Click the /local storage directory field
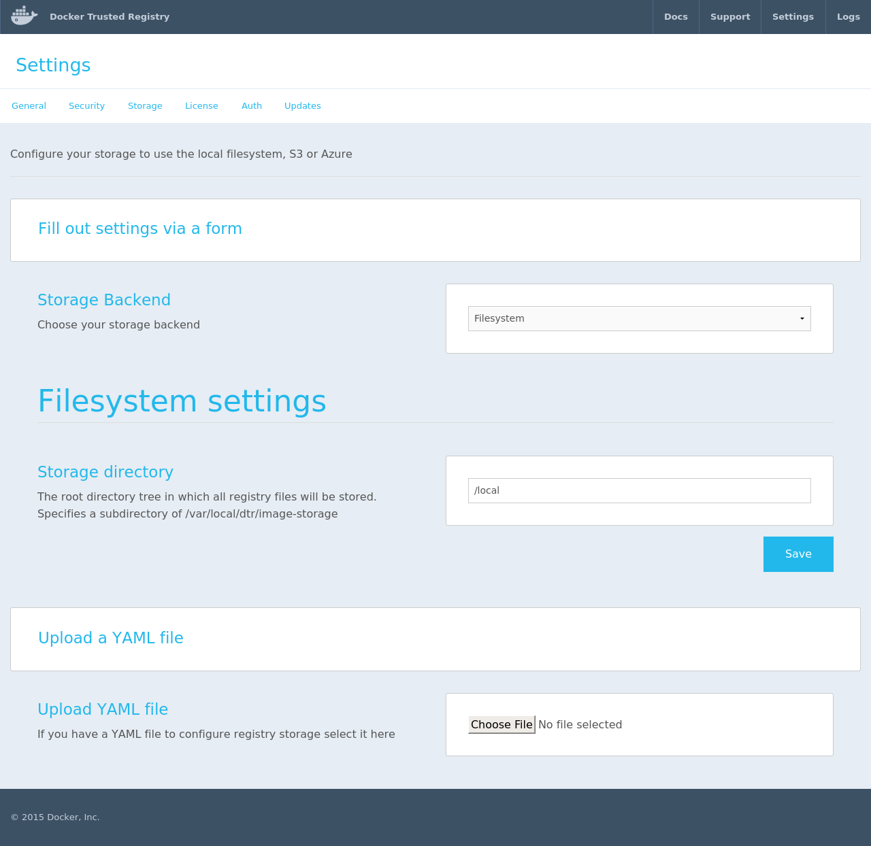Viewport: 871px width, 846px height. [640, 490]
